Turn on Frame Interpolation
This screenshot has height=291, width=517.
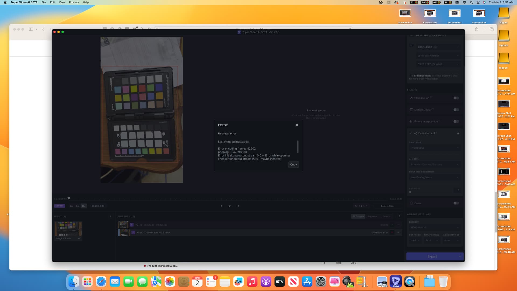tap(456, 122)
